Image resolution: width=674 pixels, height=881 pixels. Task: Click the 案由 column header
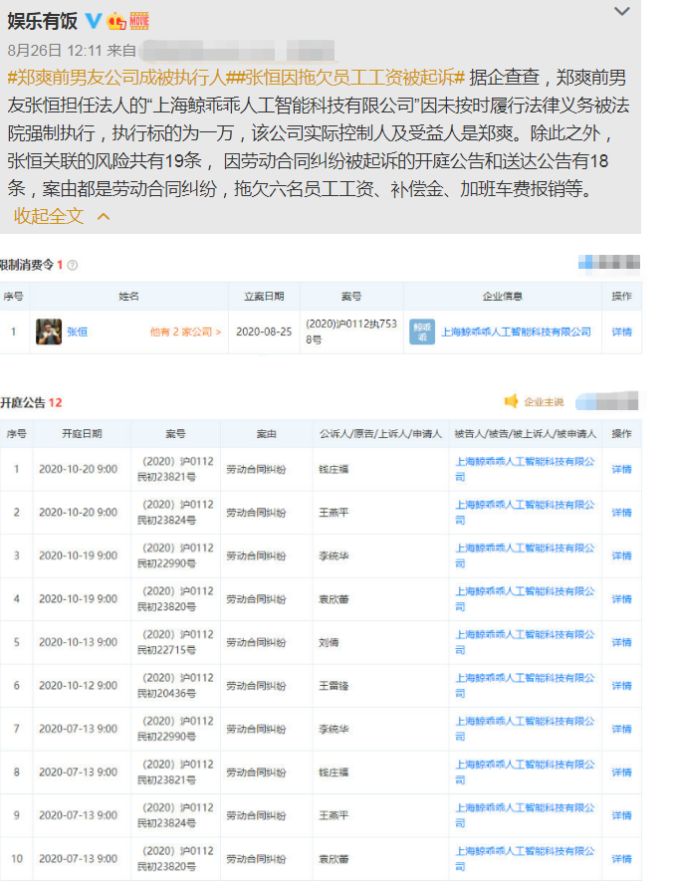click(266, 434)
